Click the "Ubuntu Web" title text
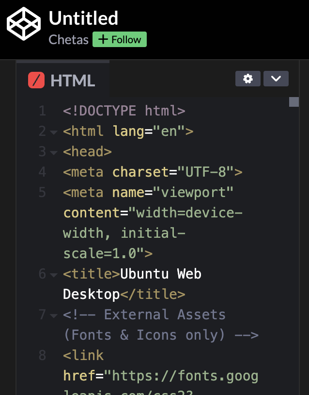This screenshot has height=395, width=309. click(161, 274)
